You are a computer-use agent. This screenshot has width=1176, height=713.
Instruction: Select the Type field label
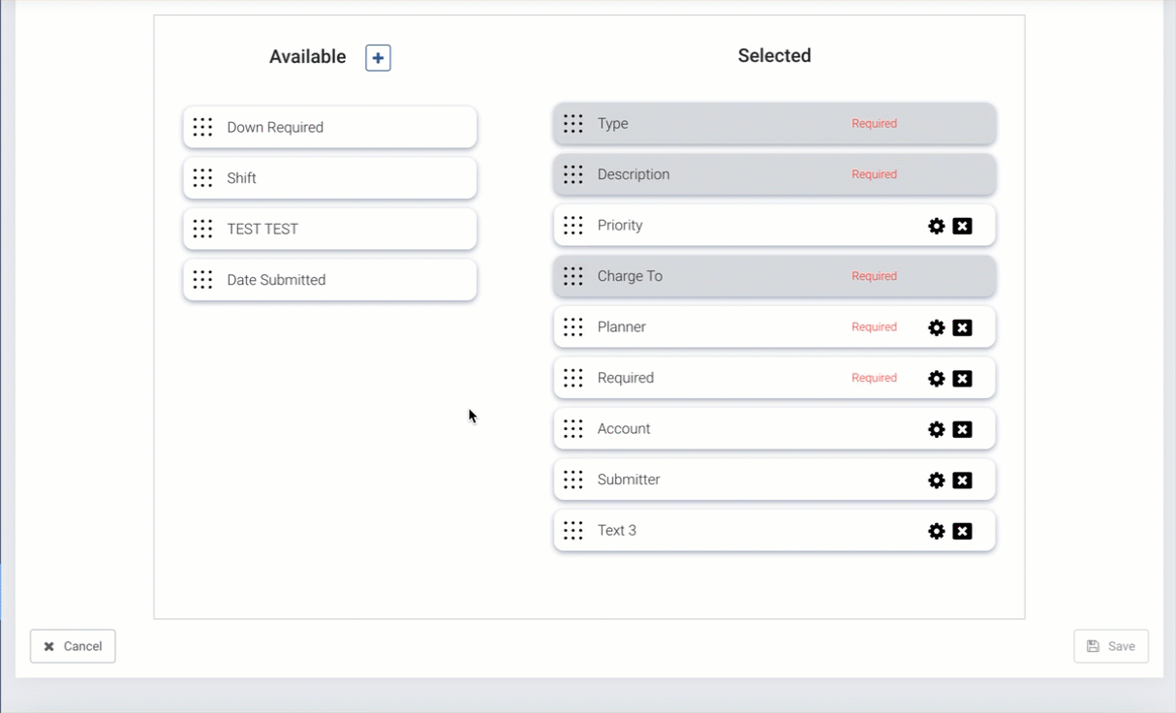coord(613,124)
